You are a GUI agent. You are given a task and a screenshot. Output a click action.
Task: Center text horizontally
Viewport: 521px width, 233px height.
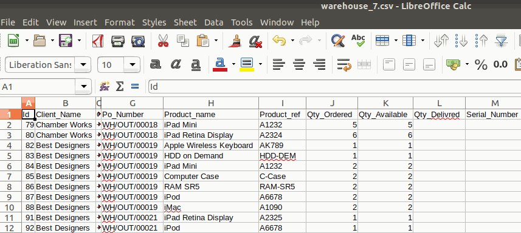(299, 64)
